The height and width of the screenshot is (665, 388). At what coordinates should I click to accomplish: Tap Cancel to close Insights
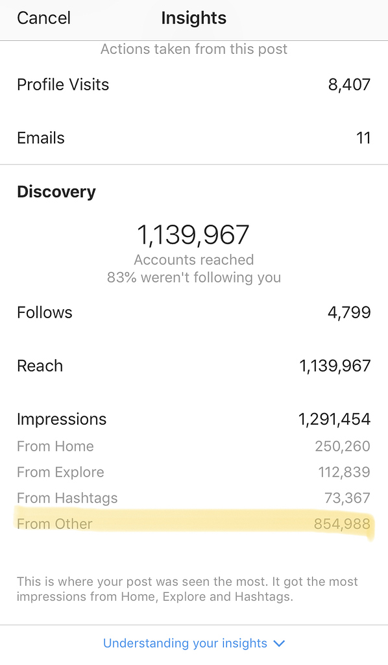(x=43, y=18)
